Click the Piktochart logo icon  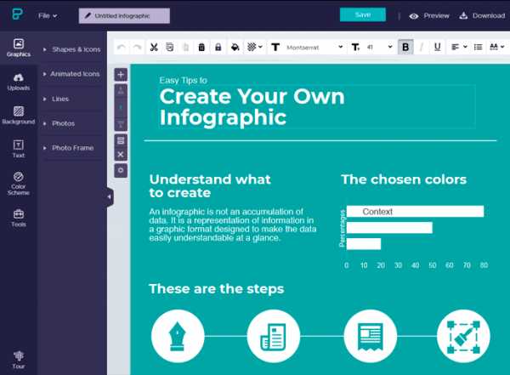17,14
